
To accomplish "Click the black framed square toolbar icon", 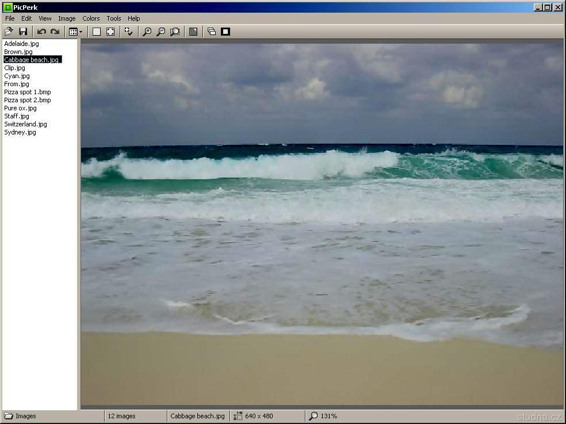I will click(225, 32).
